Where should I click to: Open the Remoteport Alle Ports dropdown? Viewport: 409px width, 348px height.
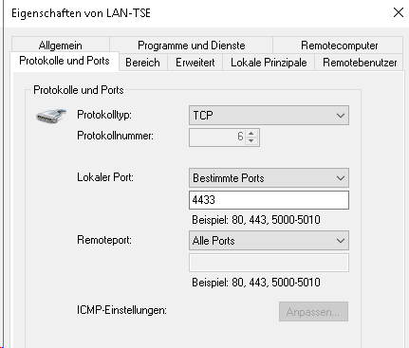point(269,241)
